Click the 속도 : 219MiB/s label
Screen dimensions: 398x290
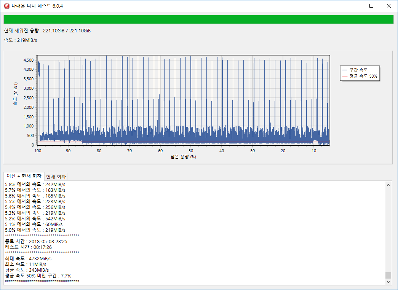coord(20,40)
